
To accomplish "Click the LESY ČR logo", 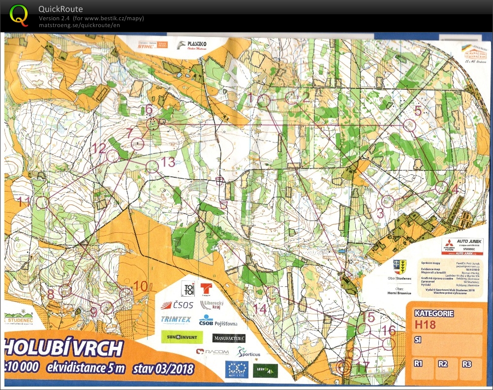I will 266,370.
